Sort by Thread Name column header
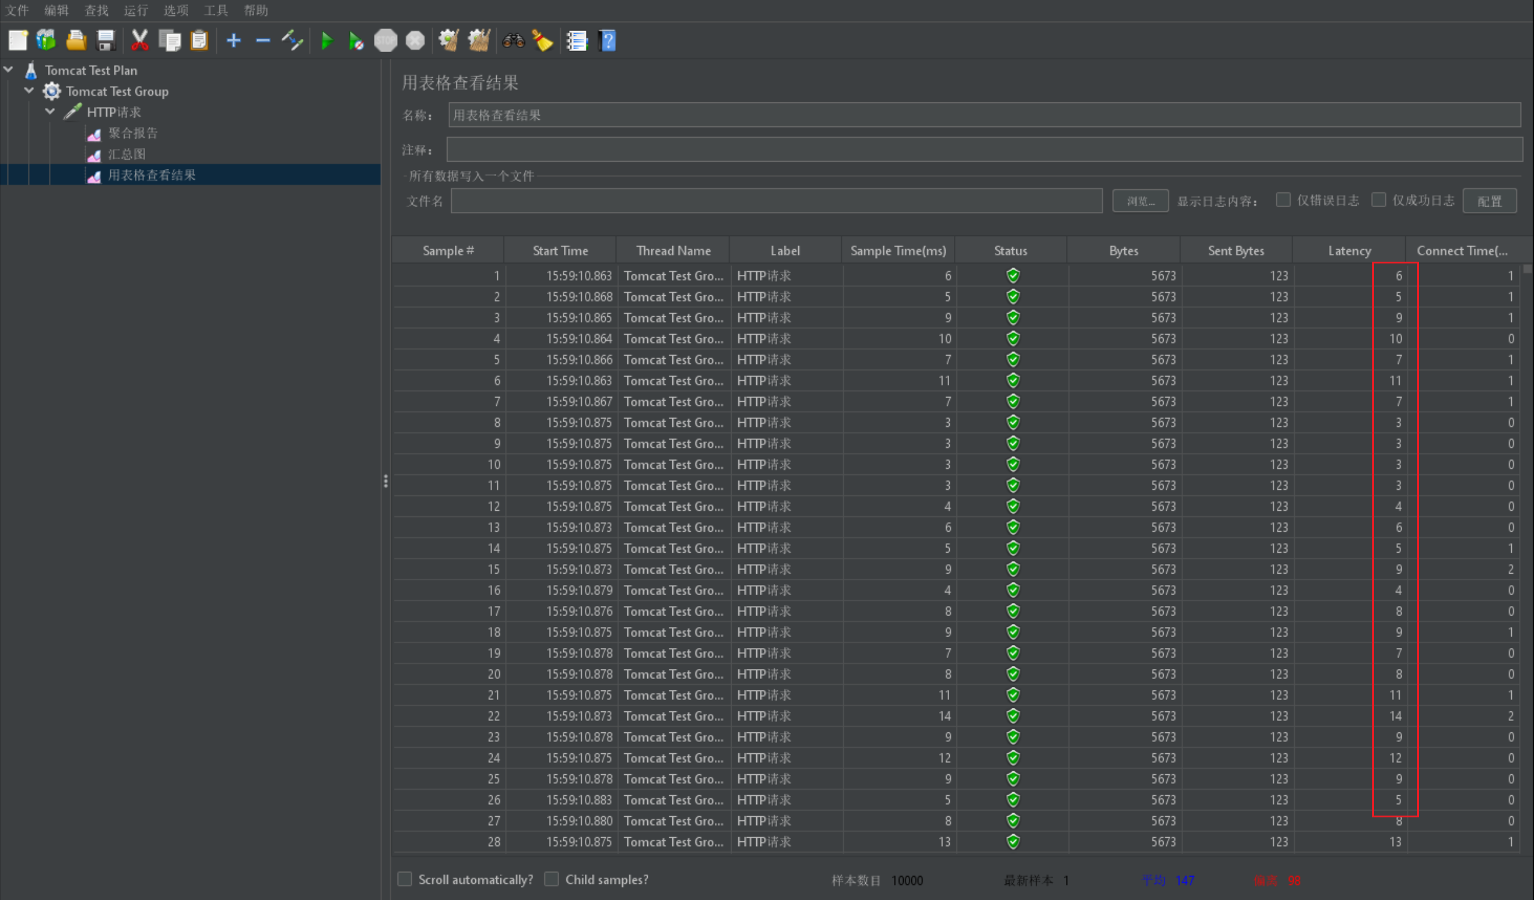Viewport: 1534px width, 900px height. 674,250
